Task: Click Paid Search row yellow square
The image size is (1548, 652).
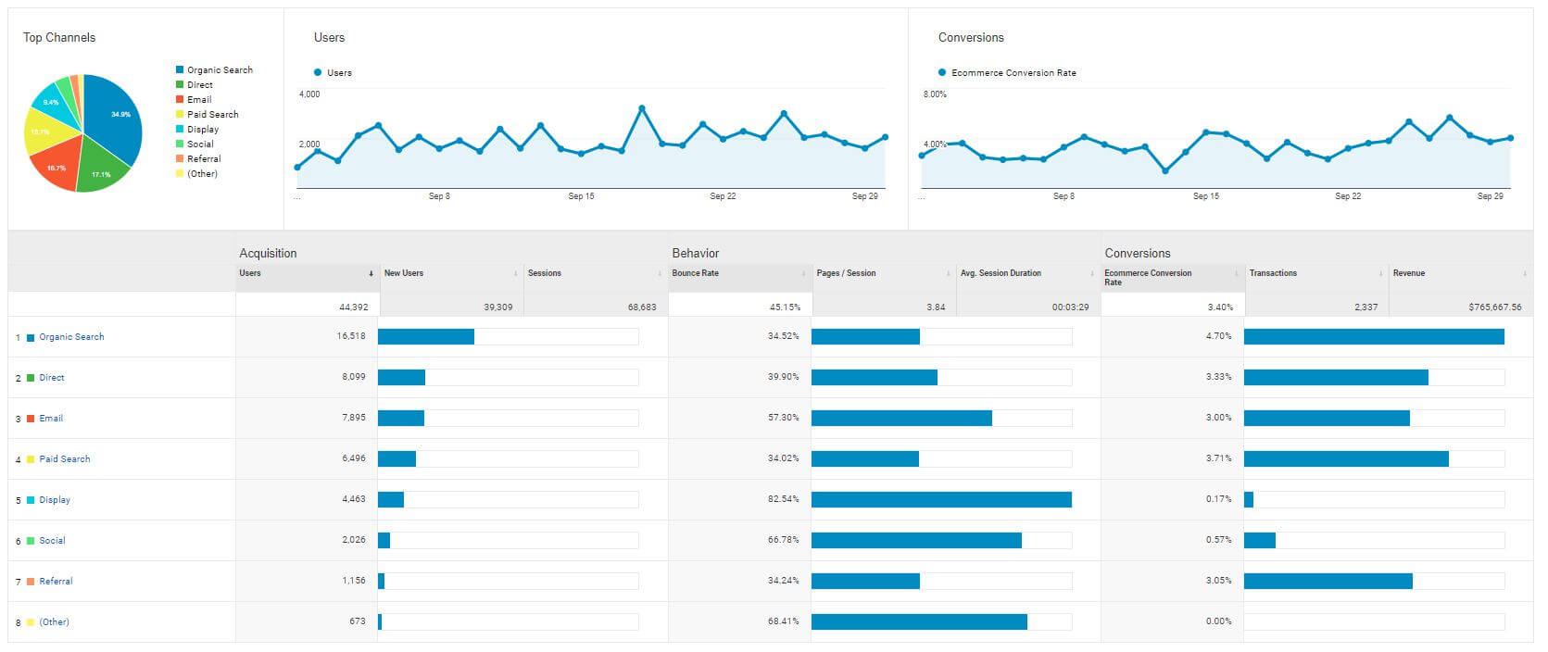Action: [x=31, y=459]
